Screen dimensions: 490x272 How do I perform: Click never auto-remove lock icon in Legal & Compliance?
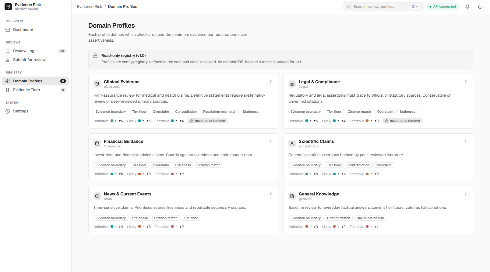click(x=386, y=121)
